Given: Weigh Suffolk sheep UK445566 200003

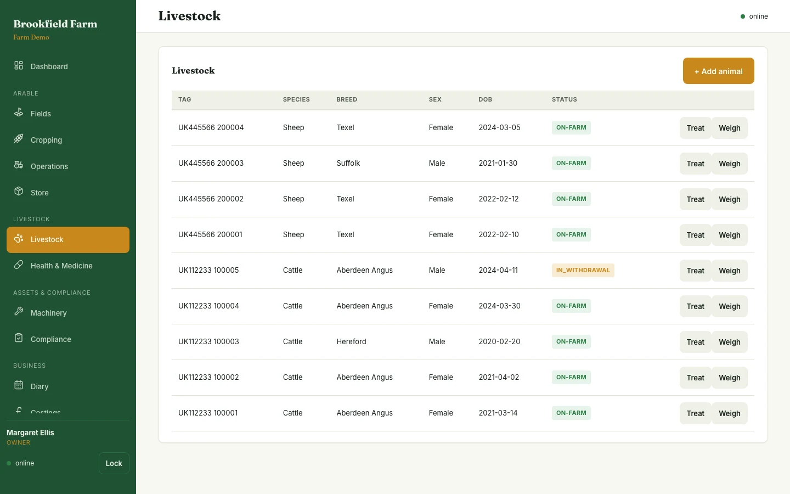Looking at the screenshot, I should (x=730, y=164).
